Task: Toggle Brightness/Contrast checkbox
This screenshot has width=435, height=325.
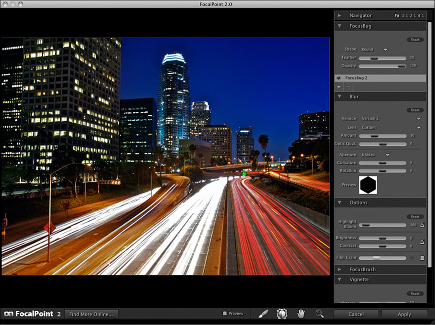Action: (x=422, y=242)
